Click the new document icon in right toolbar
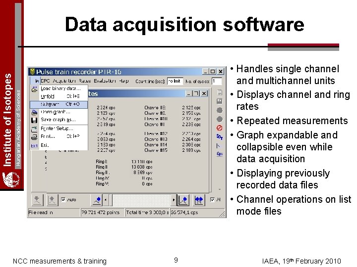This screenshot has width=357, height=267. (220, 92)
